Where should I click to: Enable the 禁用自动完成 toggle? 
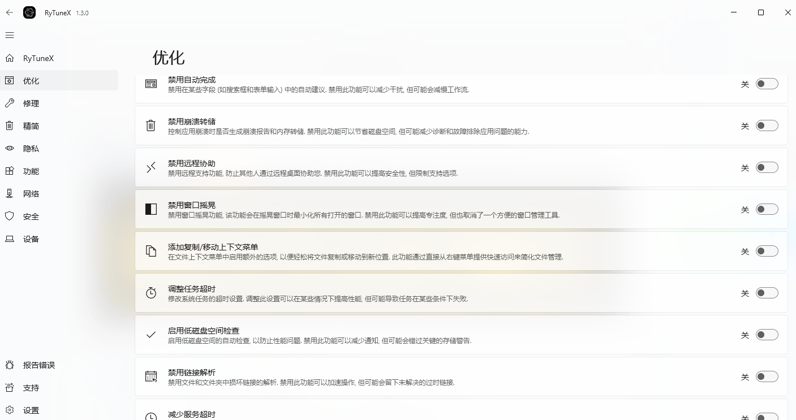point(767,83)
